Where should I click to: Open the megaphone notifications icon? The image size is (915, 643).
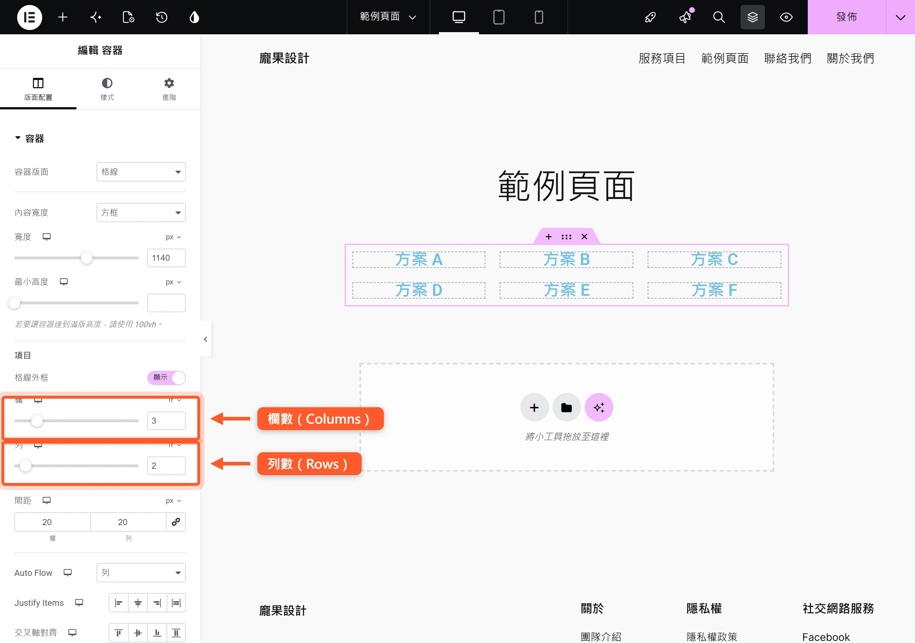(686, 17)
